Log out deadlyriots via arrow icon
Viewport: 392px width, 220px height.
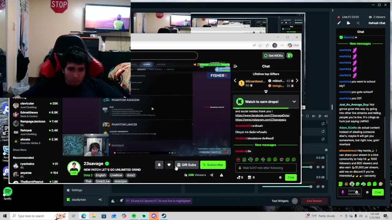(100, 200)
